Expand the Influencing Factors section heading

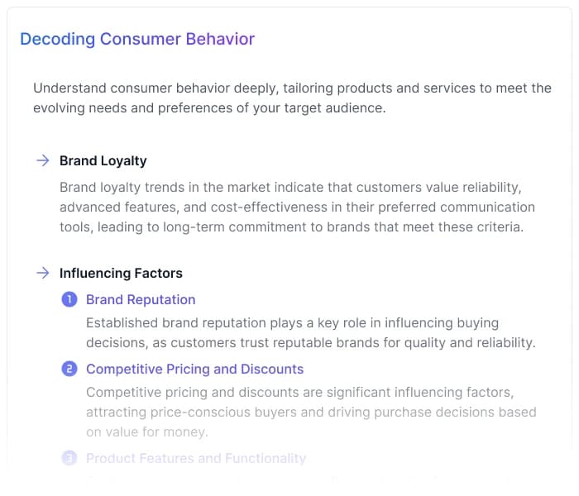click(x=121, y=273)
